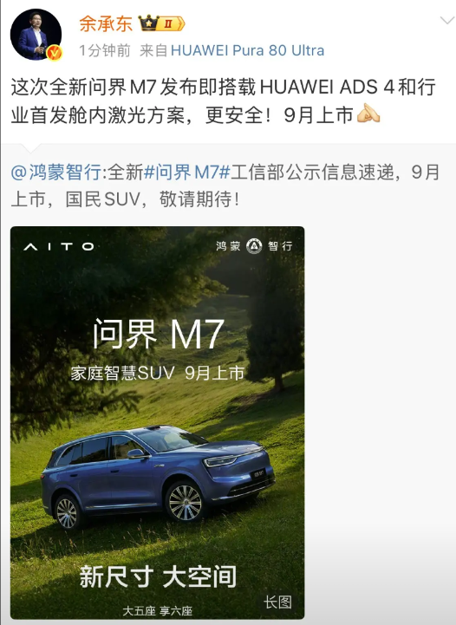The height and width of the screenshot is (625, 456).
Task: Click the orange verified V badge
Action: (x=55, y=53)
